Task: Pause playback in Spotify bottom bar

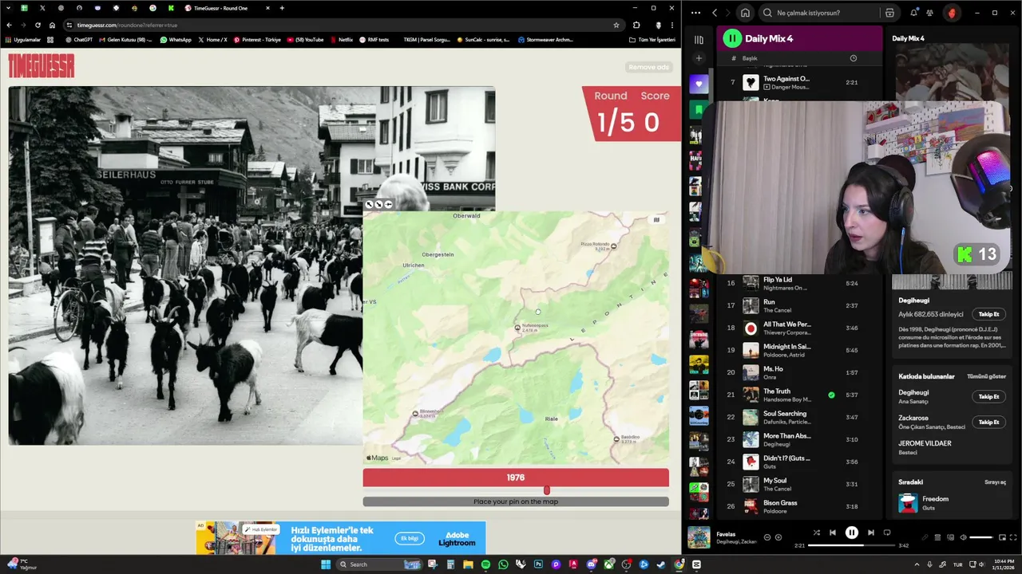Action: tap(852, 533)
